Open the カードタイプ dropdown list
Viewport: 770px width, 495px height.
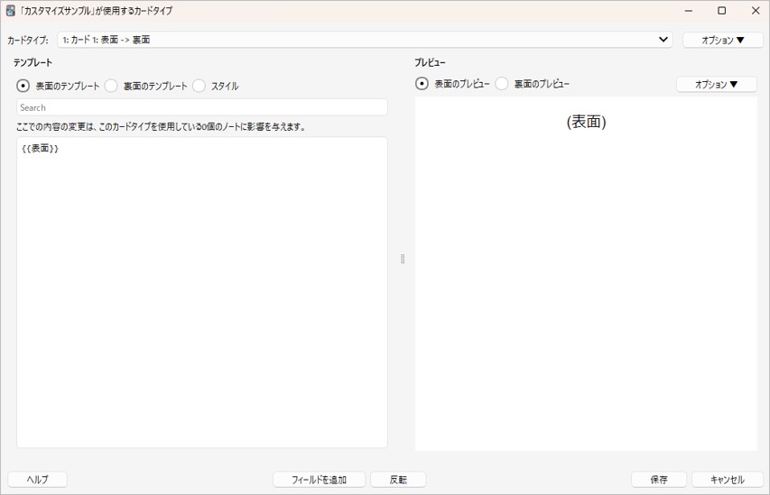pyautogui.click(x=365, y=40)
